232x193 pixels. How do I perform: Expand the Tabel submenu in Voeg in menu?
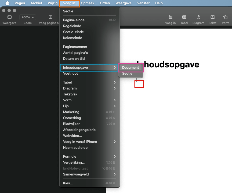pyautogui.click(x=89, y=82)
